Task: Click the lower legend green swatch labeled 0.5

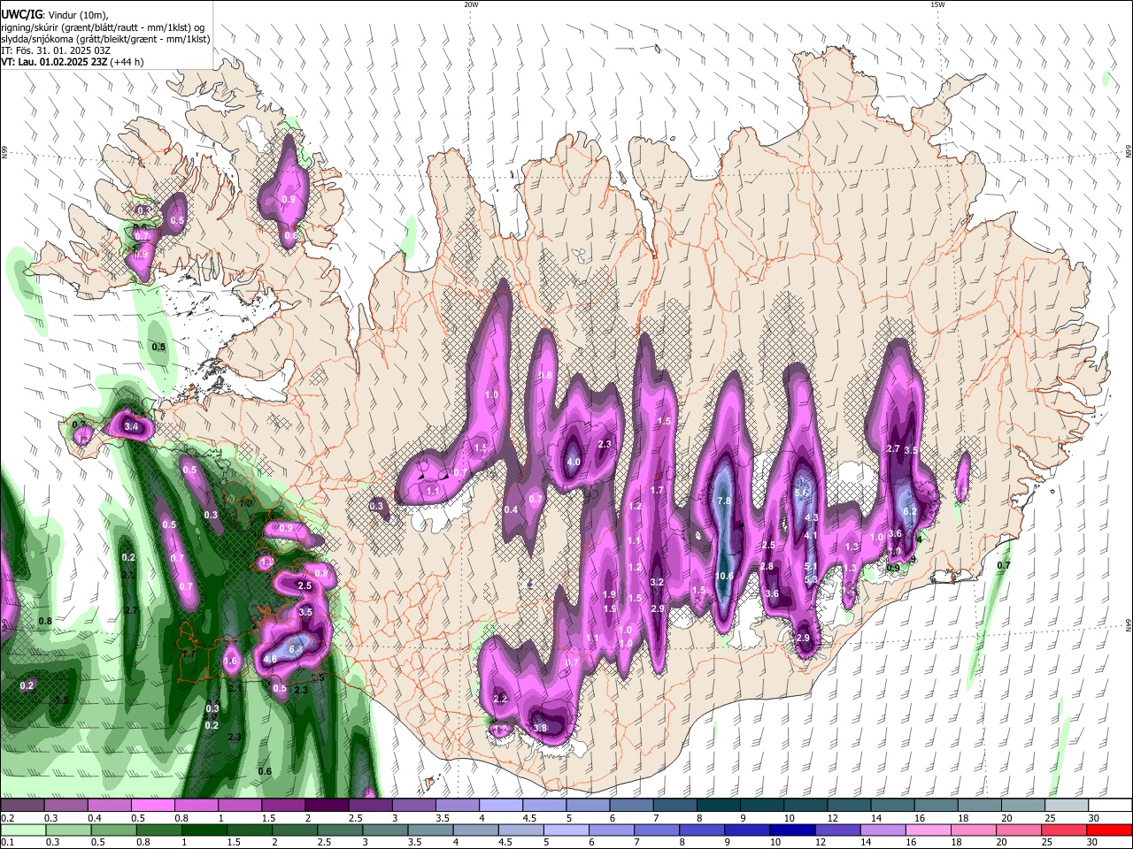Action: point(113,830)
